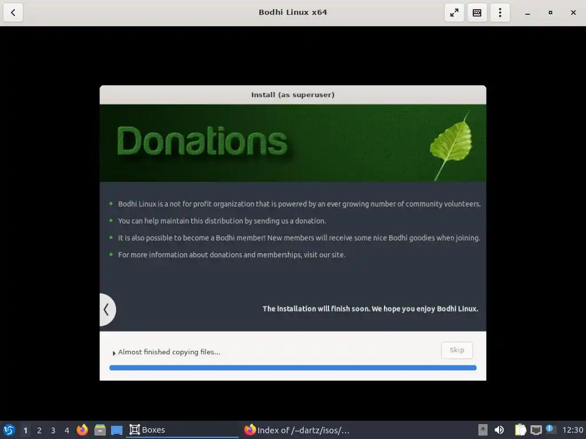Viewport: 586px width, 439px height.
Task: Click the 'Bodhi Linux x64' window title
Action: pos(292,13)
